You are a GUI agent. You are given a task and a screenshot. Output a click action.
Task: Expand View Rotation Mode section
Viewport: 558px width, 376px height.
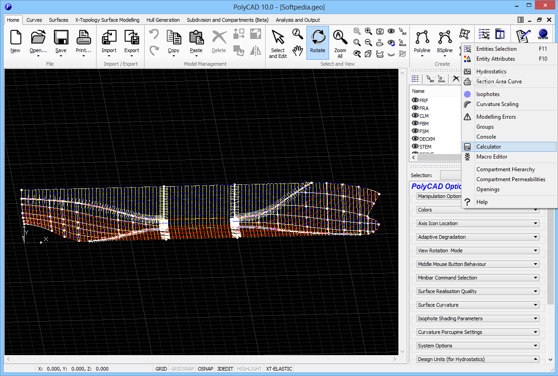click(478, 251)
